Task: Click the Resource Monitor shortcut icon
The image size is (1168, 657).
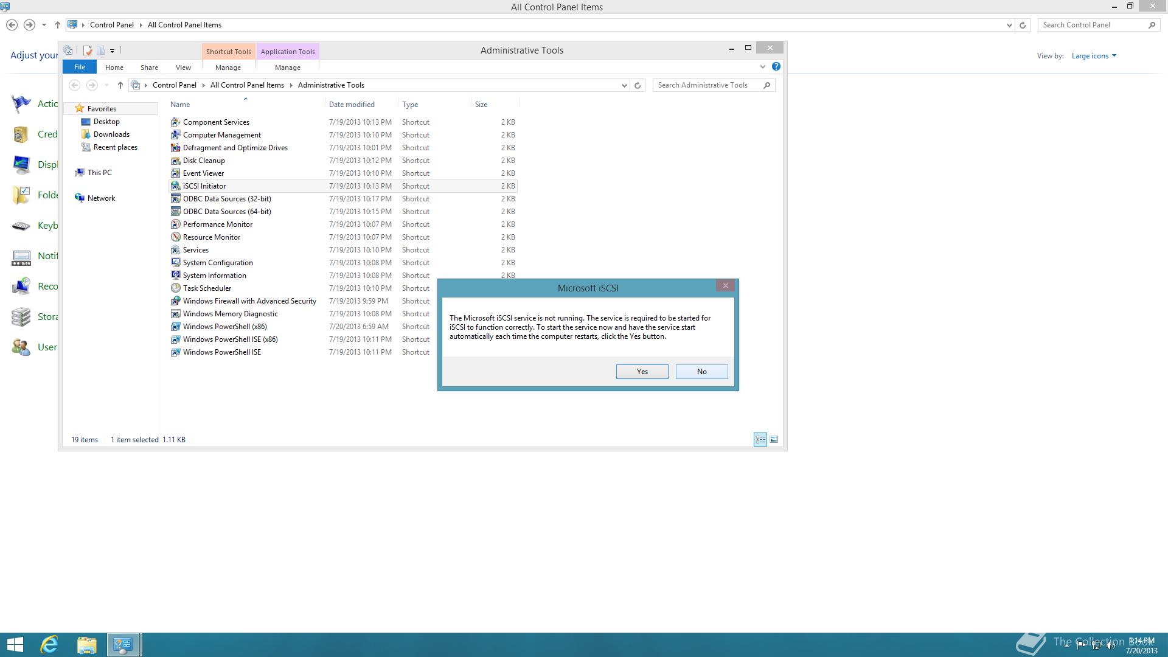Action: (x=175, y=237)
